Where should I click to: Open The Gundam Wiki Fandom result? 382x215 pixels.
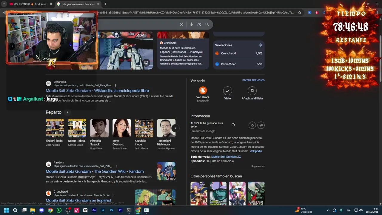[95, 171]
